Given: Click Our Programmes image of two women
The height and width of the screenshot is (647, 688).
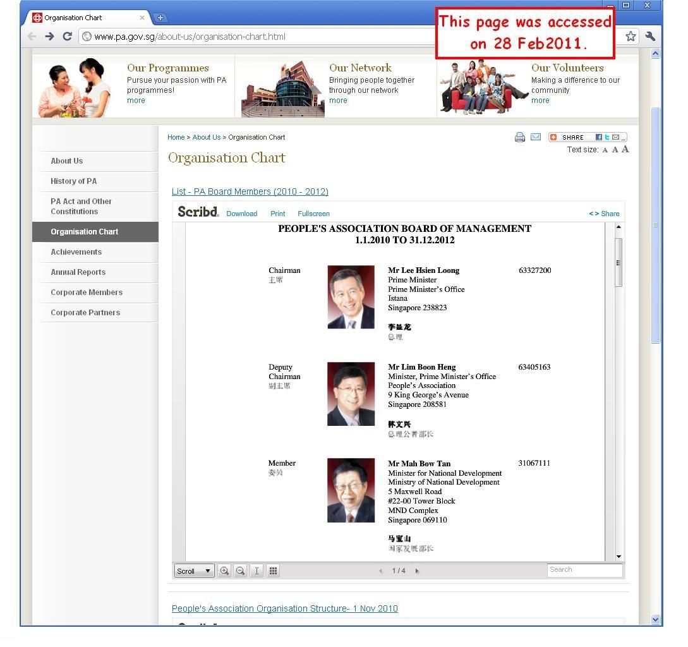Looking at the screenshot, I should pyautogui.click(x=75, y=88).
